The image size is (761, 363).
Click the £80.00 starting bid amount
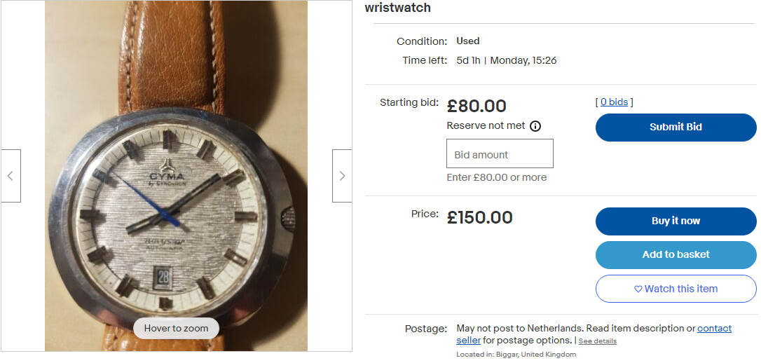(x=477, y=107)
